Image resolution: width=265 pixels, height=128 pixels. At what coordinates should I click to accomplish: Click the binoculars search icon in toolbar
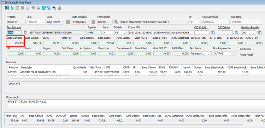[x=39, y=8]
